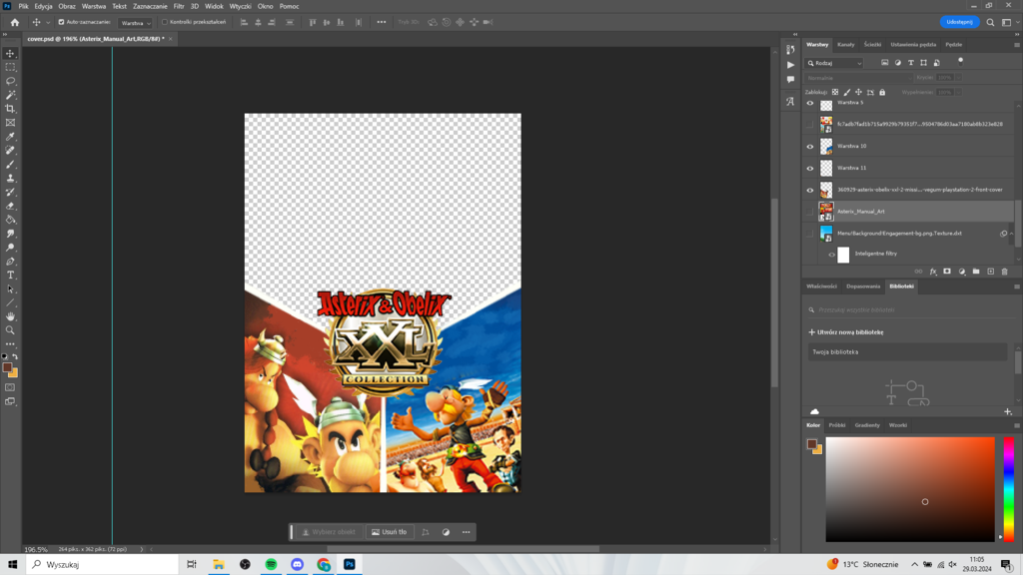
Task: Select the Zoom tool in toolbox
Action: (10, 330)
